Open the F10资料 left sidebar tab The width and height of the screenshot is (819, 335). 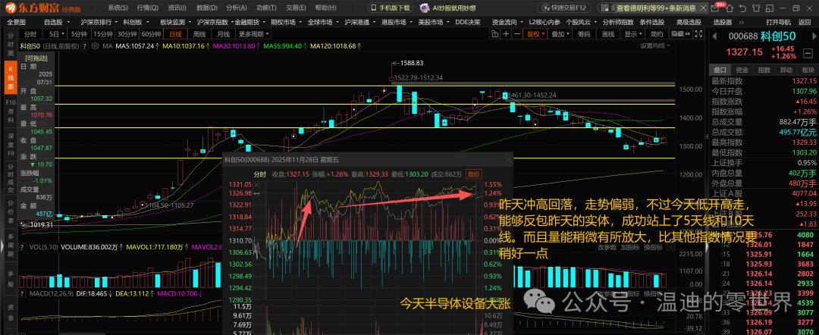pos(11,110)
